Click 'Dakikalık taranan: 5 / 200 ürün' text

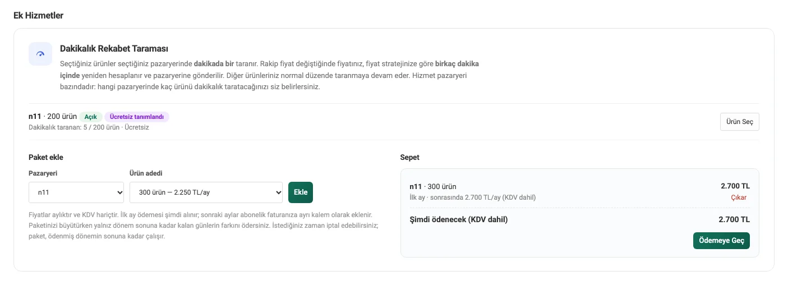pos(74,127)
